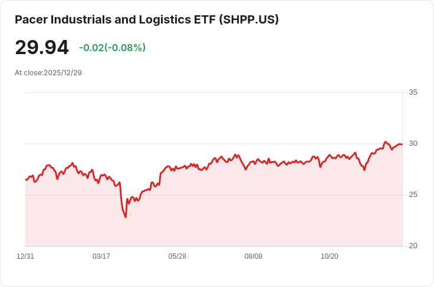Click the 03/17 date axis label

coord(101,256)
